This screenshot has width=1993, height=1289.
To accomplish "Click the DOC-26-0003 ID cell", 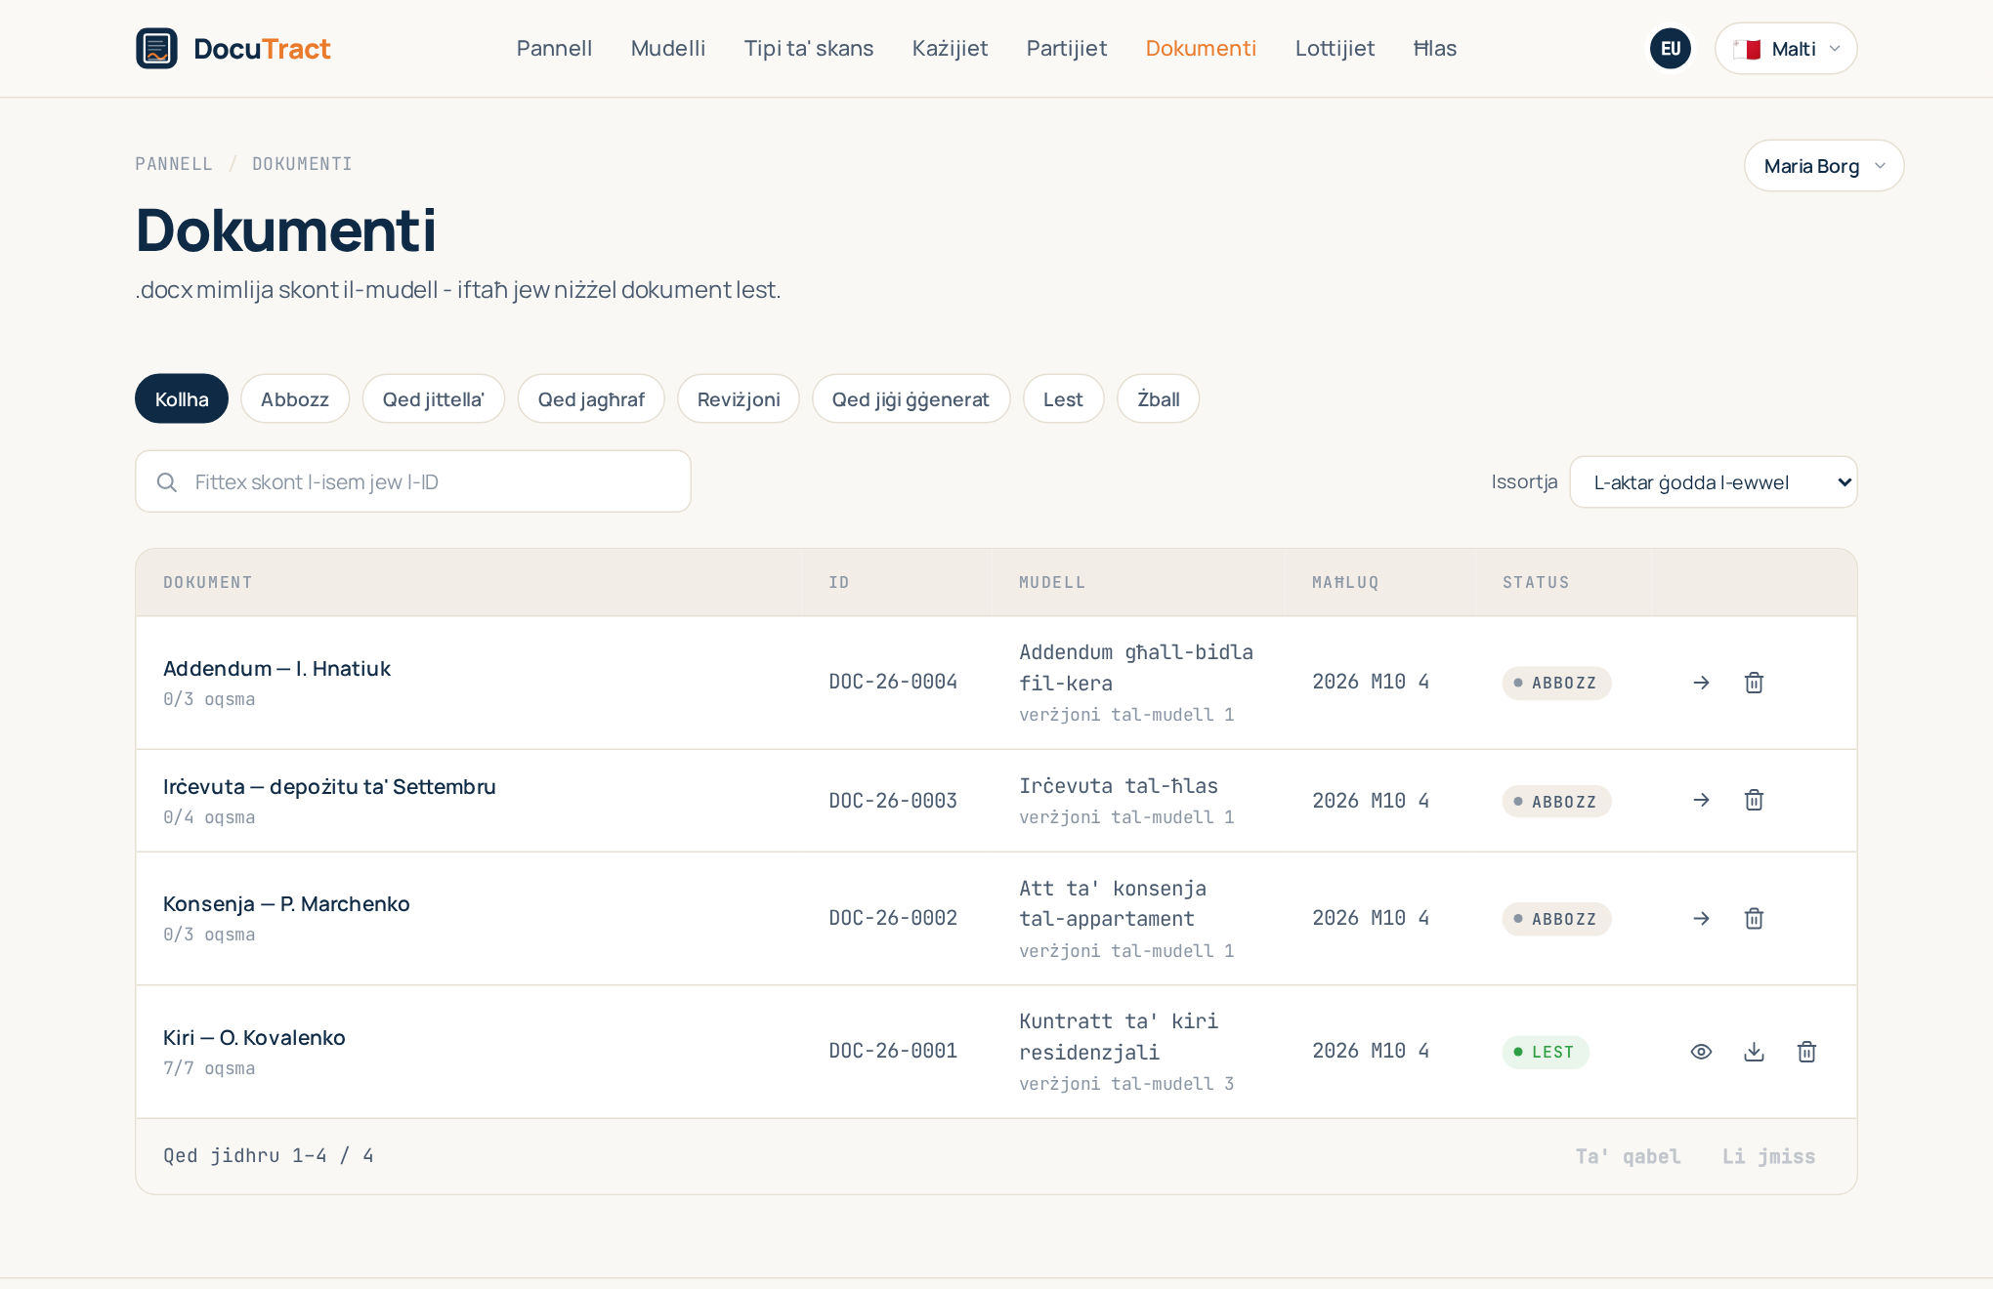I will (x=893, y=801).
